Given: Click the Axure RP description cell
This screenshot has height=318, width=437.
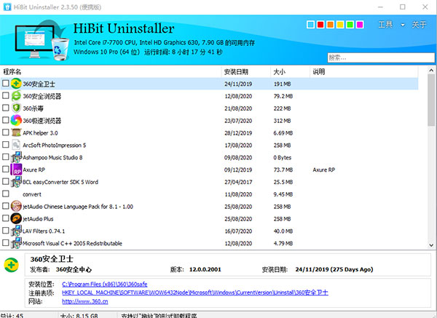Looking at the screenshot, I should coord(323,170).
